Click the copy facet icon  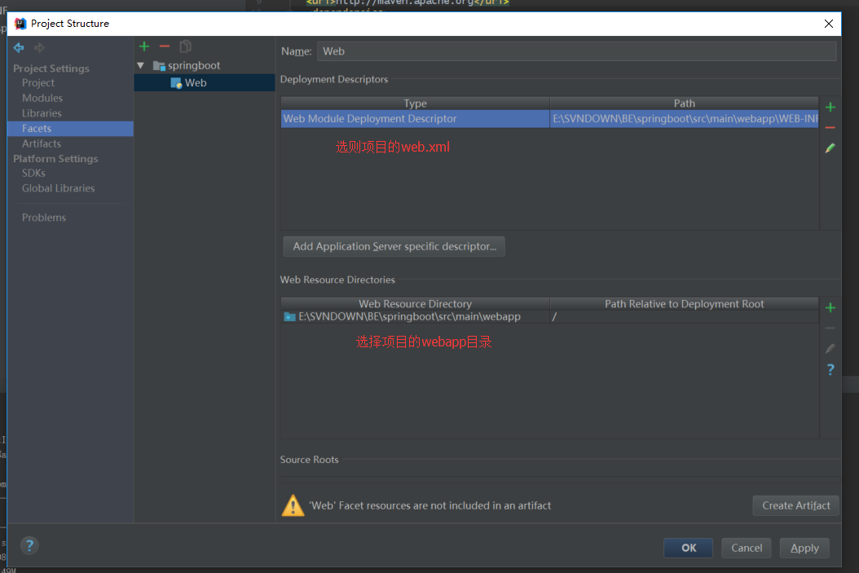pyautogui.click(x=186, y=46)
